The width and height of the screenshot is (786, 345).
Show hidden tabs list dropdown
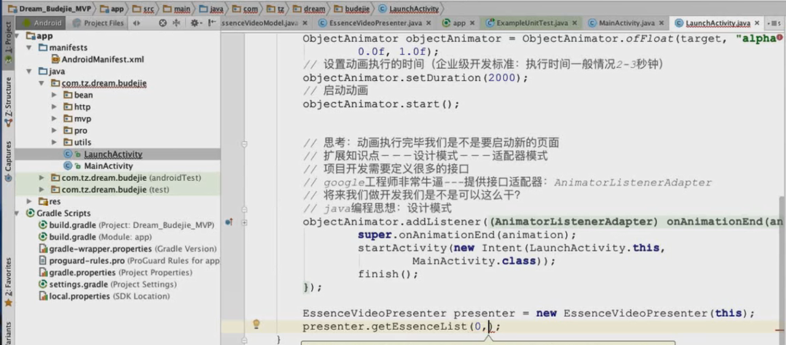pos(775,23)
